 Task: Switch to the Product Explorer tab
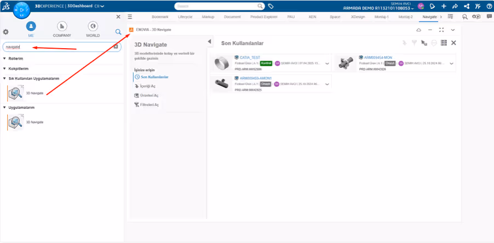point(264,16)
